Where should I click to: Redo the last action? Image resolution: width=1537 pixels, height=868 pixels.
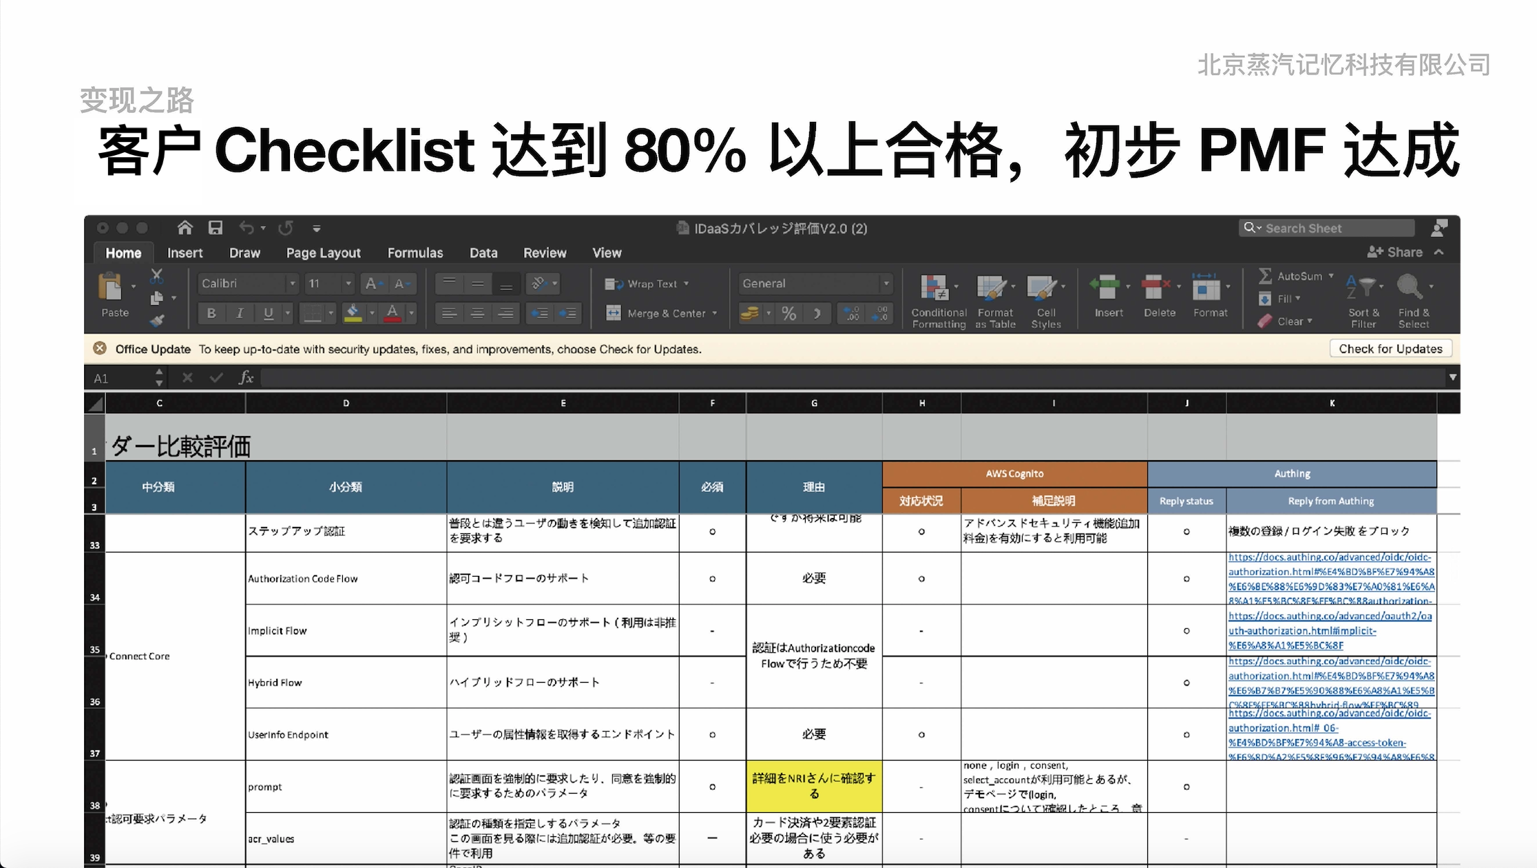pos(286,228)
